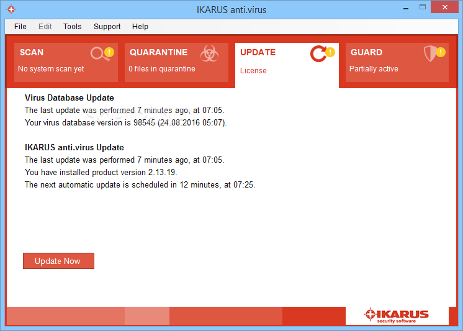Click the magnifier scan icon
Screen dimensions: 463x331
99,54
